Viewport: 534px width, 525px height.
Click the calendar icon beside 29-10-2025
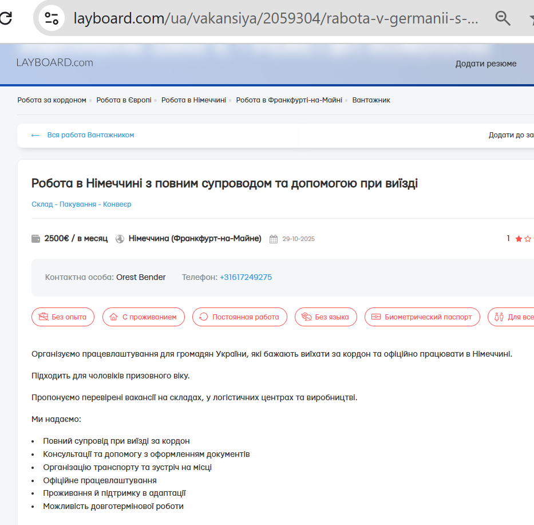[274, 239]
